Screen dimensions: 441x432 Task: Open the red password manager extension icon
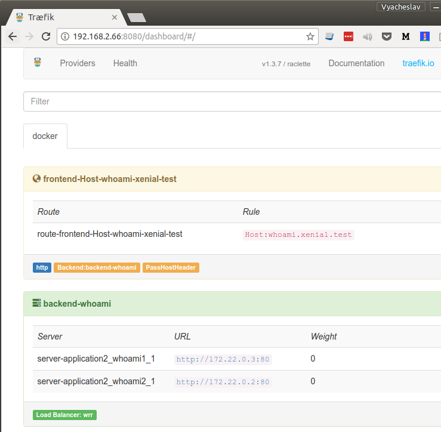coord(348,36)
